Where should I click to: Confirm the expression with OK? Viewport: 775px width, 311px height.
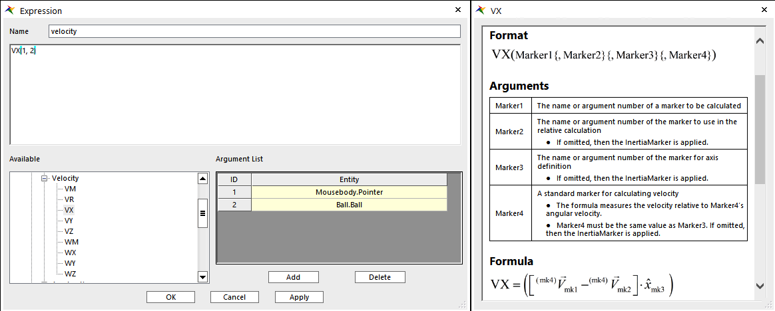170,297
